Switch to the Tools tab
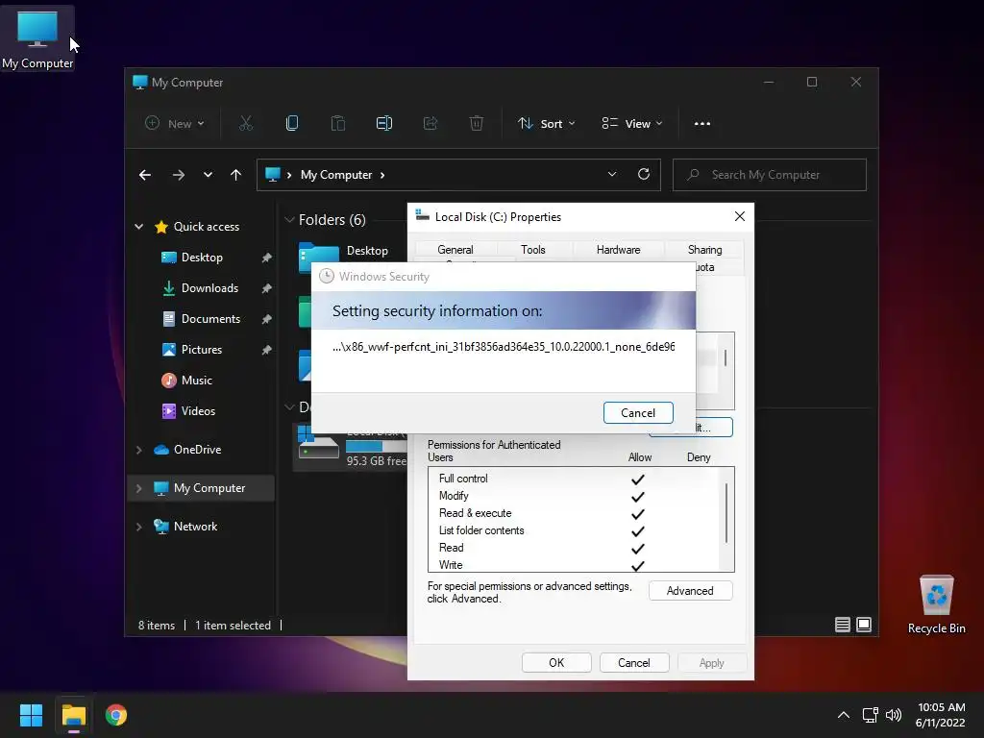This screenshot has height=738, width=984. click(x=532, y=250)
